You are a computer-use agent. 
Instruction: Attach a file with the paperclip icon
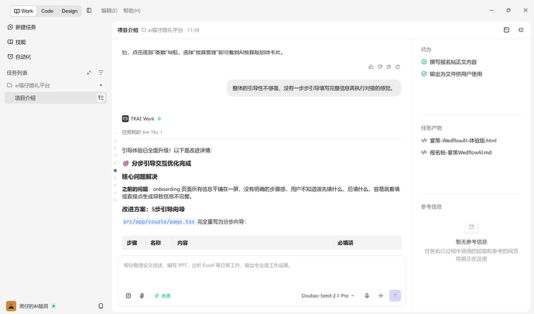point(142,295)
